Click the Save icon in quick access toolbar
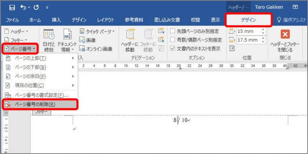 [x=12, y=7]
